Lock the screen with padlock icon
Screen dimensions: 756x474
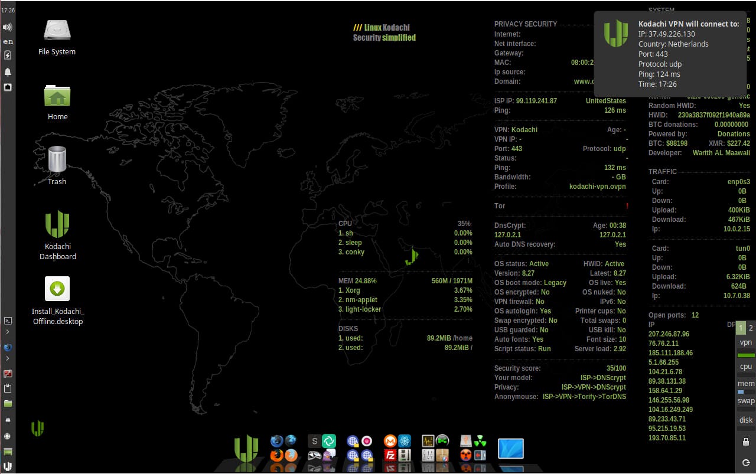click(x=746, y=442)
